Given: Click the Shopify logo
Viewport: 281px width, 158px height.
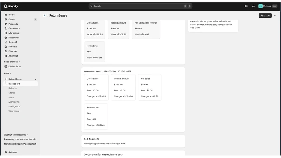Looking at the screenshot, I should click(11, 6).
